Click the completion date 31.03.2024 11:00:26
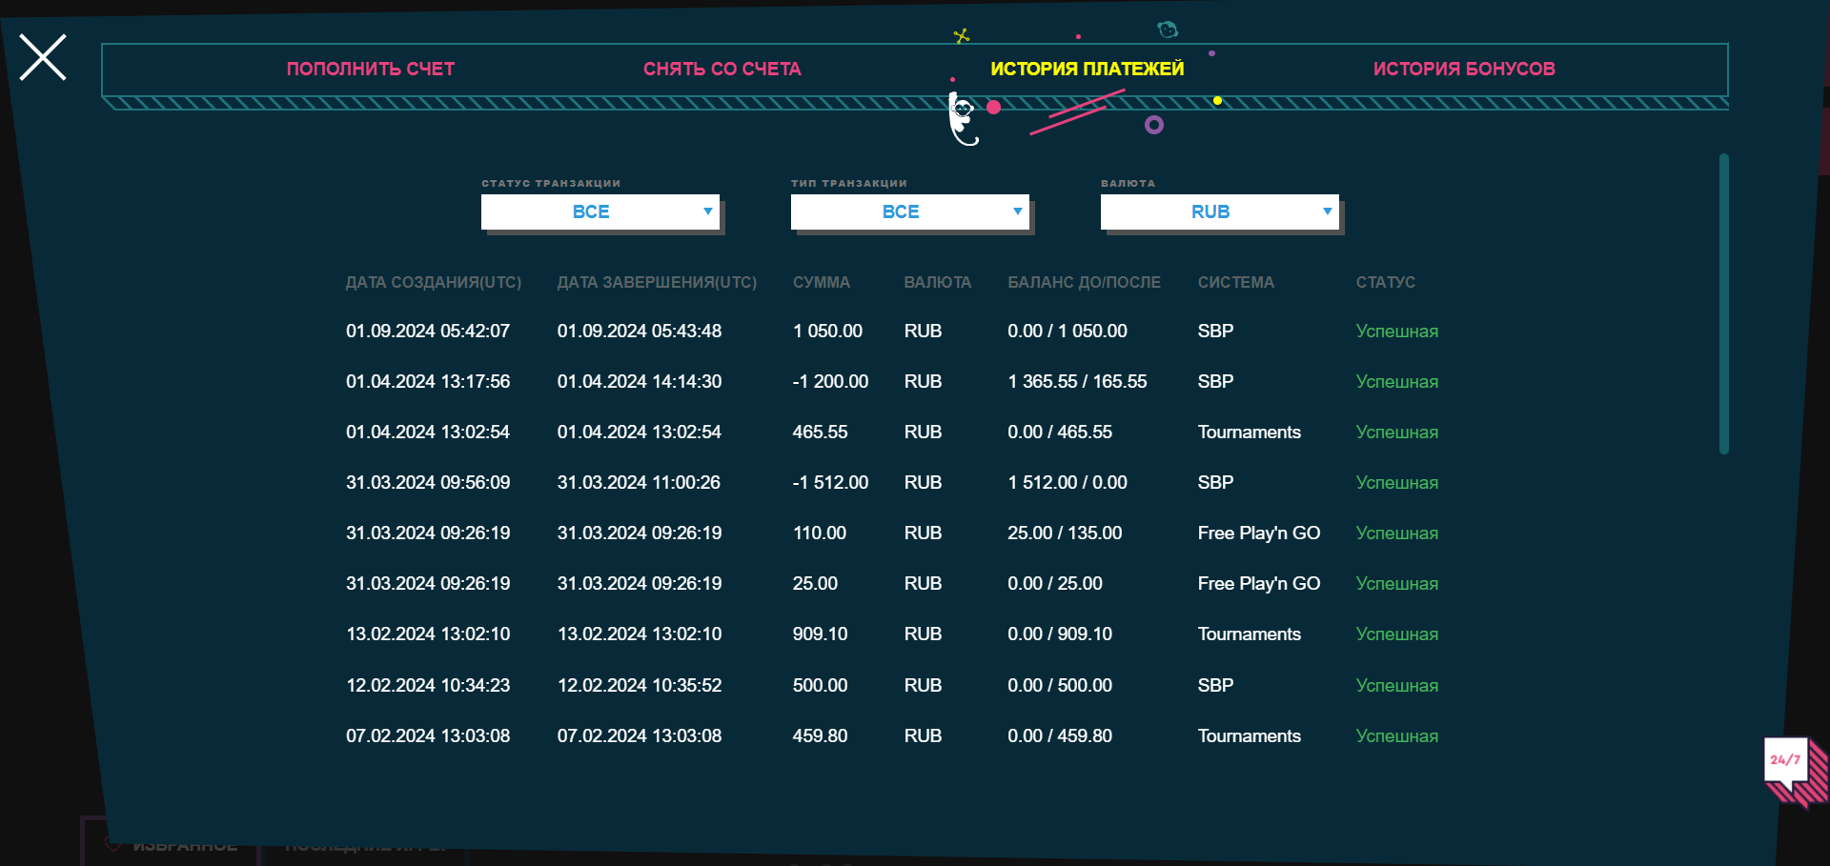Viewport: 1830px width, 866px height. 639,482
